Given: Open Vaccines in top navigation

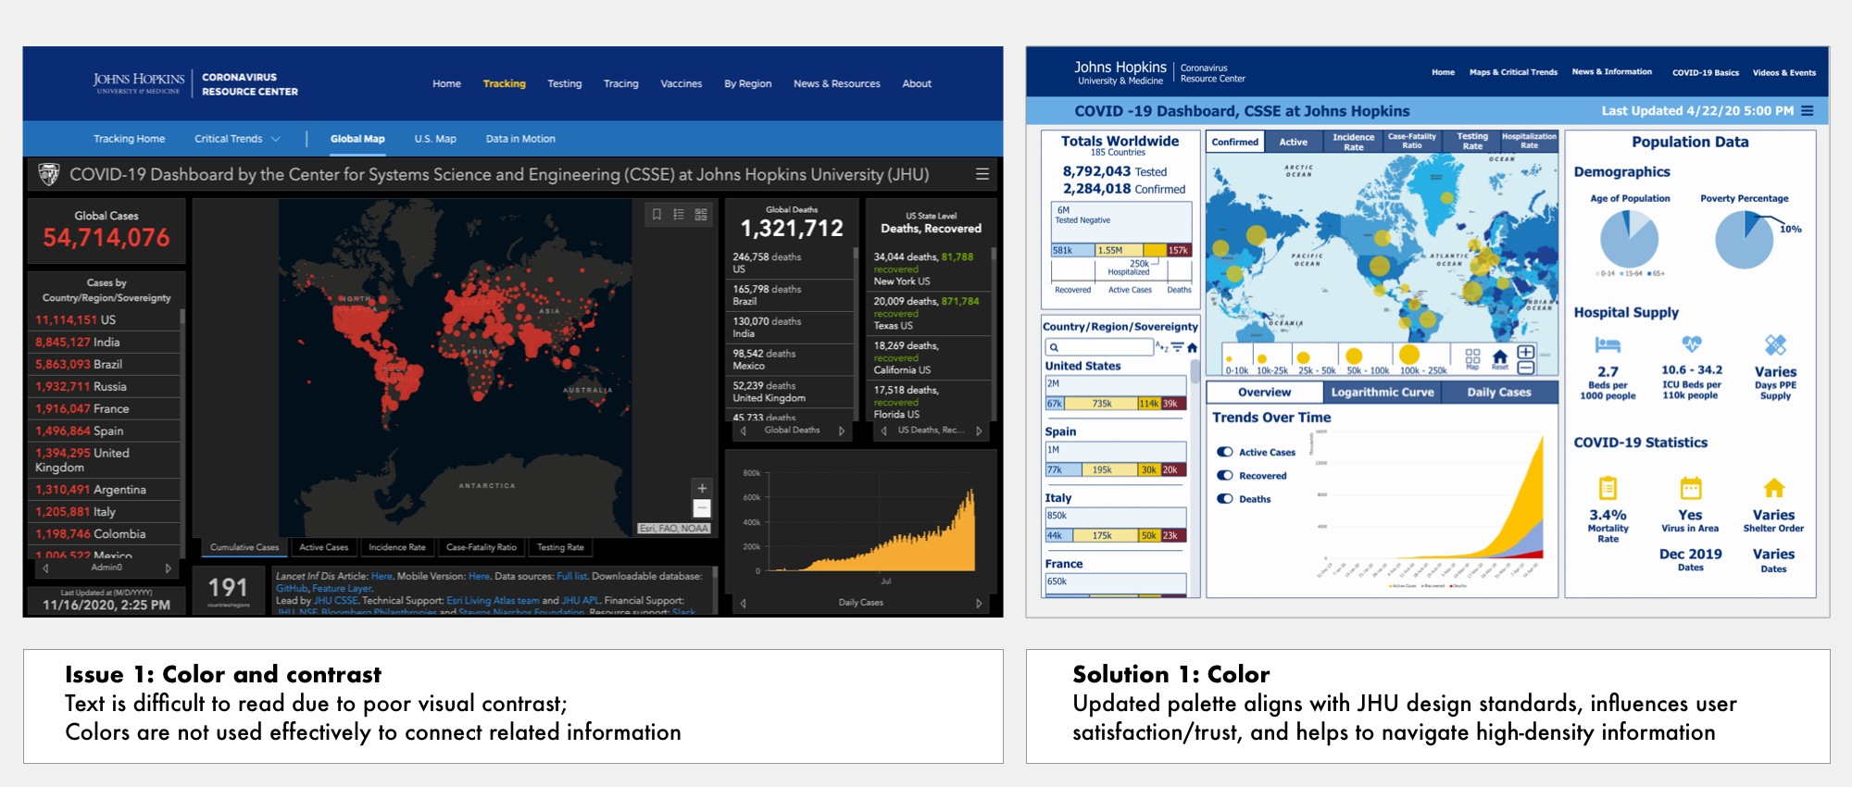Looking at the screenshot, I should pyautogui.click(x=681, y=83).
